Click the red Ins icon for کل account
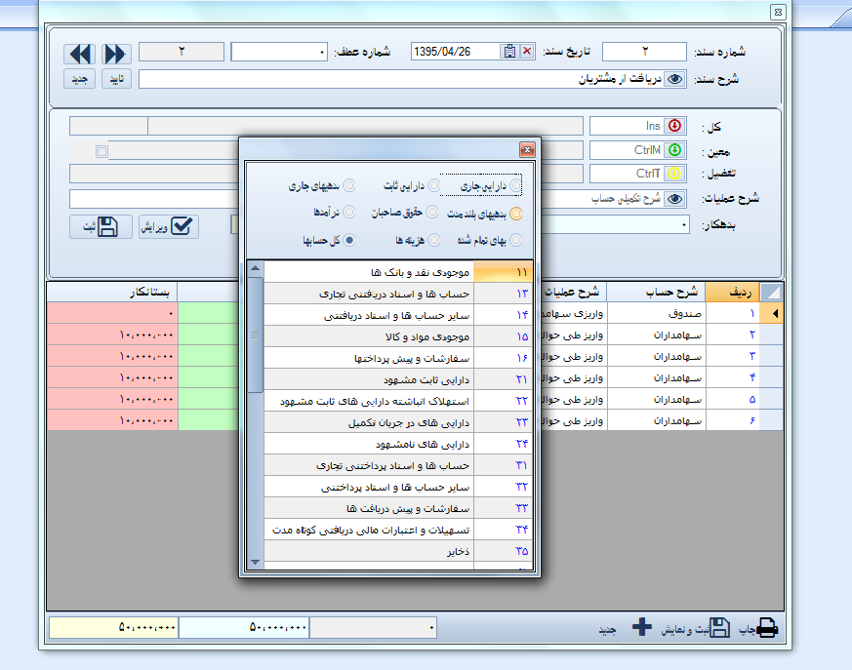Image resolution: width=852 pixels, height=670 pixels. 675,126
